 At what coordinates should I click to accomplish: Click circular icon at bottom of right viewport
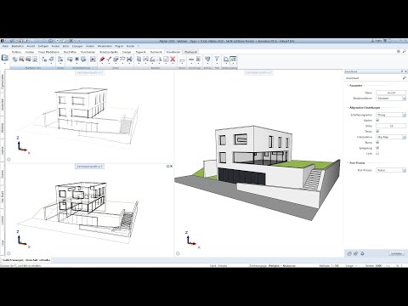178,253
